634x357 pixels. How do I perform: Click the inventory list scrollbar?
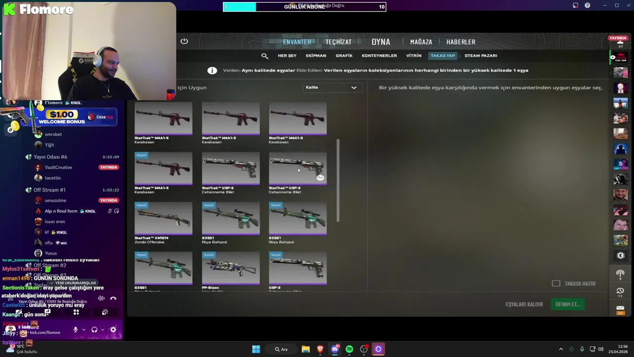(x=338, y=180)
